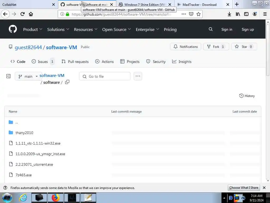Reload the page with the refresh icon
270x203 pixels.
[x=22, y=14]
